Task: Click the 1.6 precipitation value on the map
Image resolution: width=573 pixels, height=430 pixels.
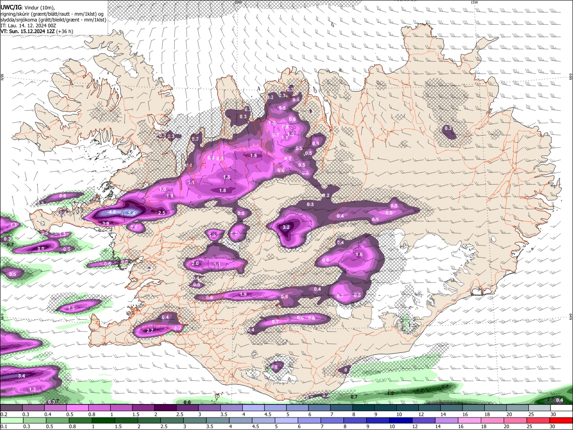Action: tap(359, 254)
